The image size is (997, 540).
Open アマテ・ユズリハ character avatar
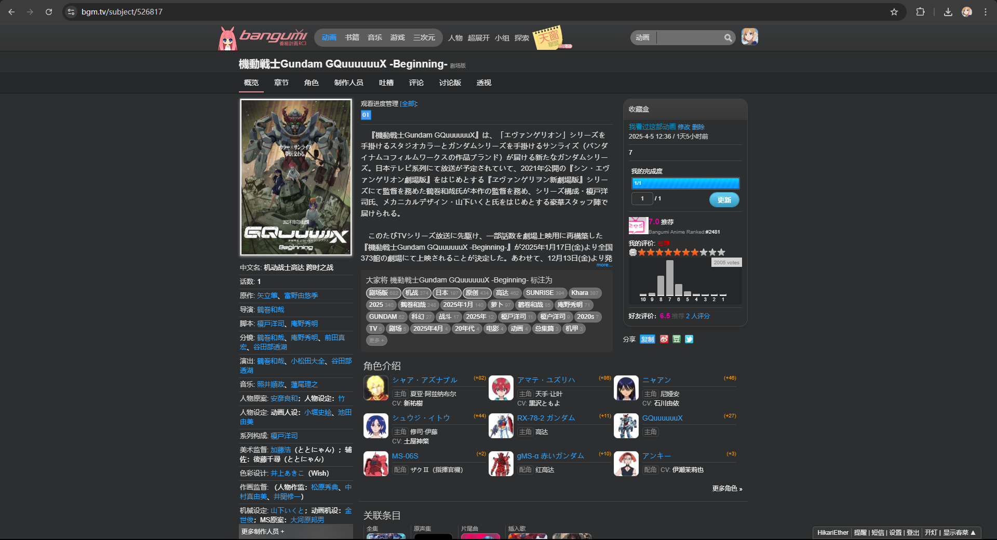click(501, 388)
